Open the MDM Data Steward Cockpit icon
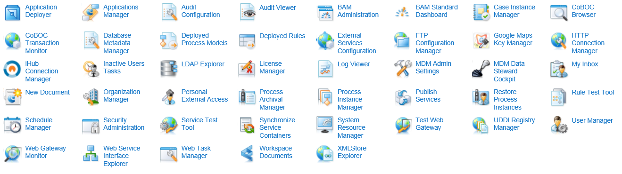Viewport: 622px width, 174px height. [481, 69]
